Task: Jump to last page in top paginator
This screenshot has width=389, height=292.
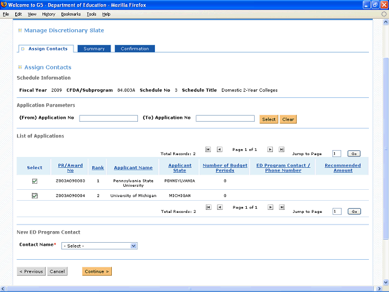Action: (x=281, y=149)
